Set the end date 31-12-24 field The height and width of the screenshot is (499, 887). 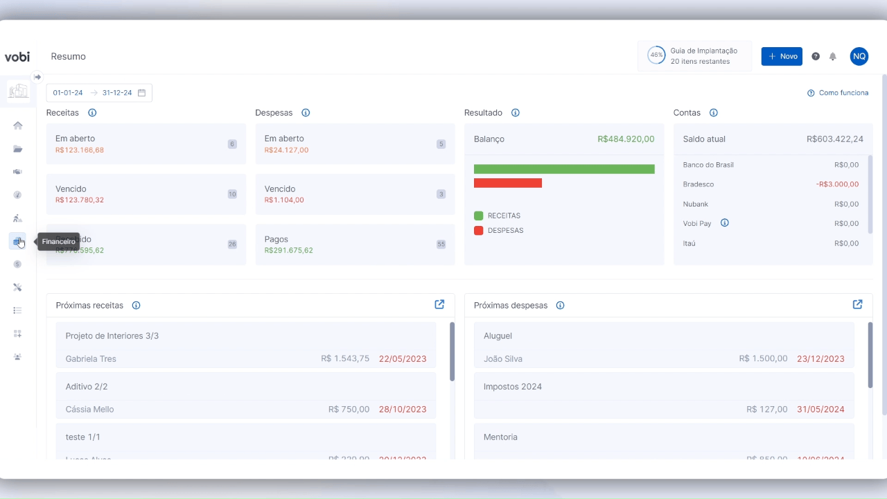coord(117,93)
